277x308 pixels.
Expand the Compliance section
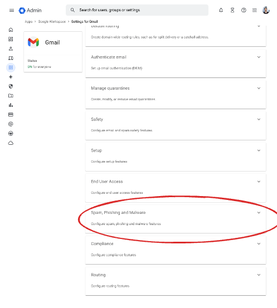[x=176, y=250]
